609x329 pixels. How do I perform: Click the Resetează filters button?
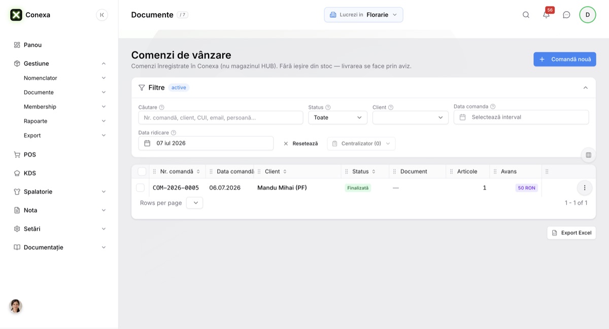click(300, 143)
